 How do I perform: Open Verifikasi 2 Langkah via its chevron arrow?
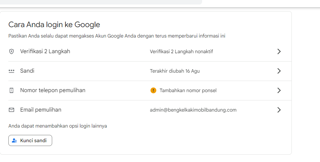[x=279, y=51]
